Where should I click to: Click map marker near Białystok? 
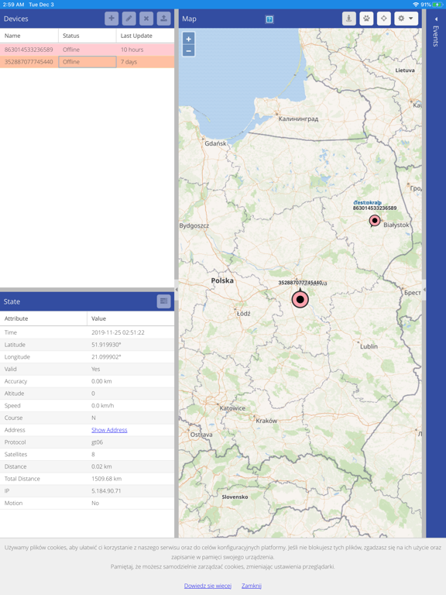click(x=375, y=221)
